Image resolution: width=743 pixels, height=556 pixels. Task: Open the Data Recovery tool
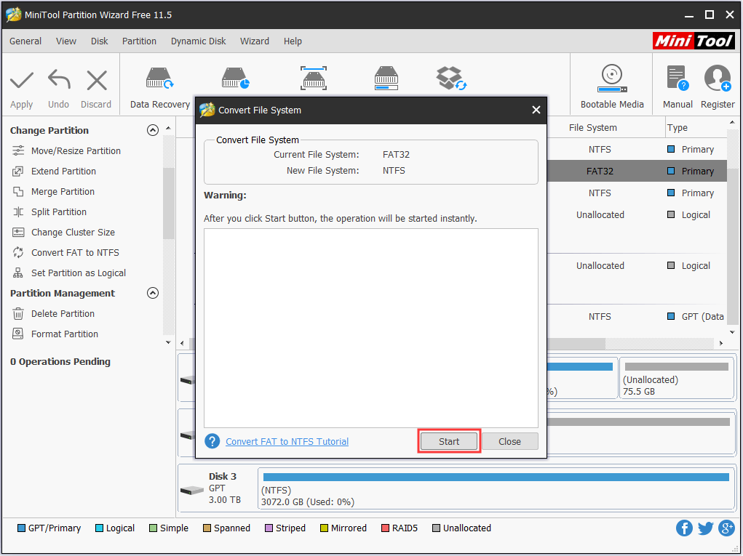(x=159, y=84)
